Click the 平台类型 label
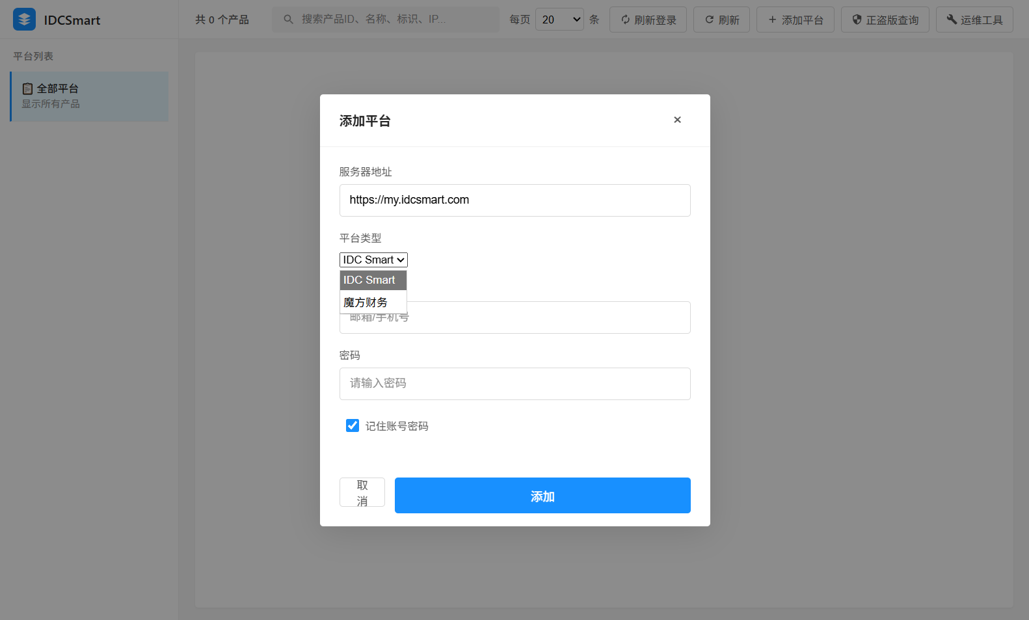The image size is (1029, 620). 360,238
